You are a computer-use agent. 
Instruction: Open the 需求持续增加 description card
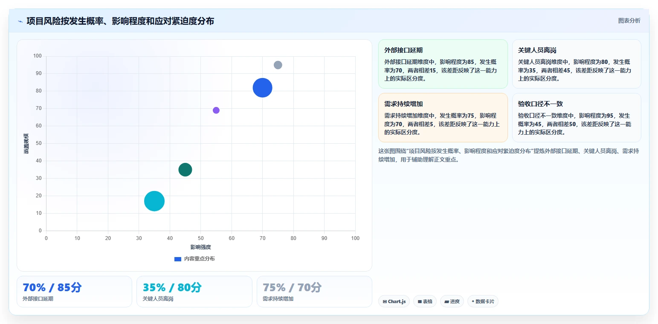(x=443, y=118)
